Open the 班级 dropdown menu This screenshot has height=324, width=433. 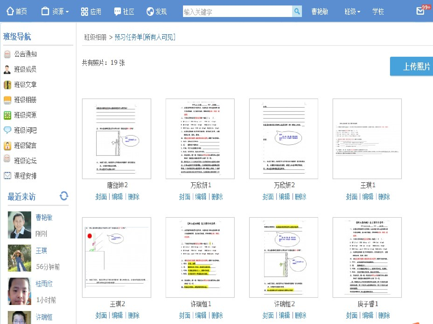pyautogui.click(x=352, y=11)
